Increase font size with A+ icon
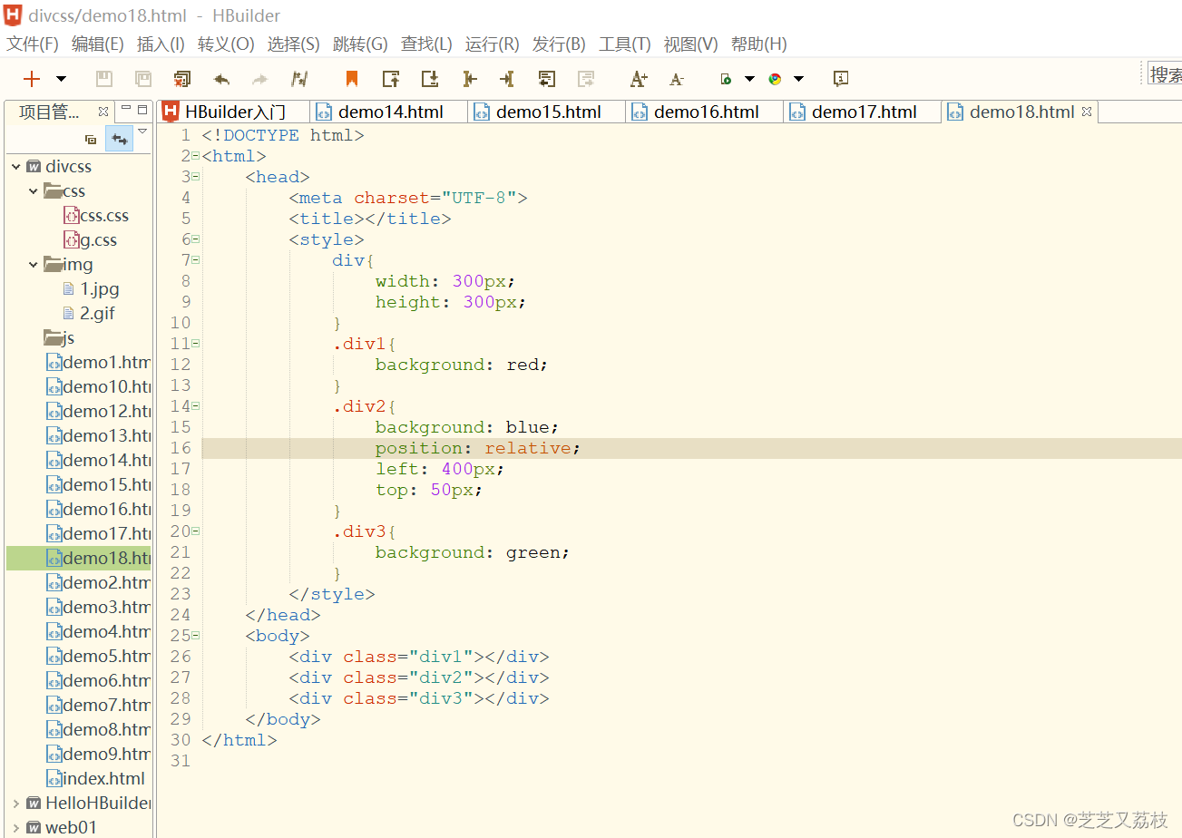 639,79
